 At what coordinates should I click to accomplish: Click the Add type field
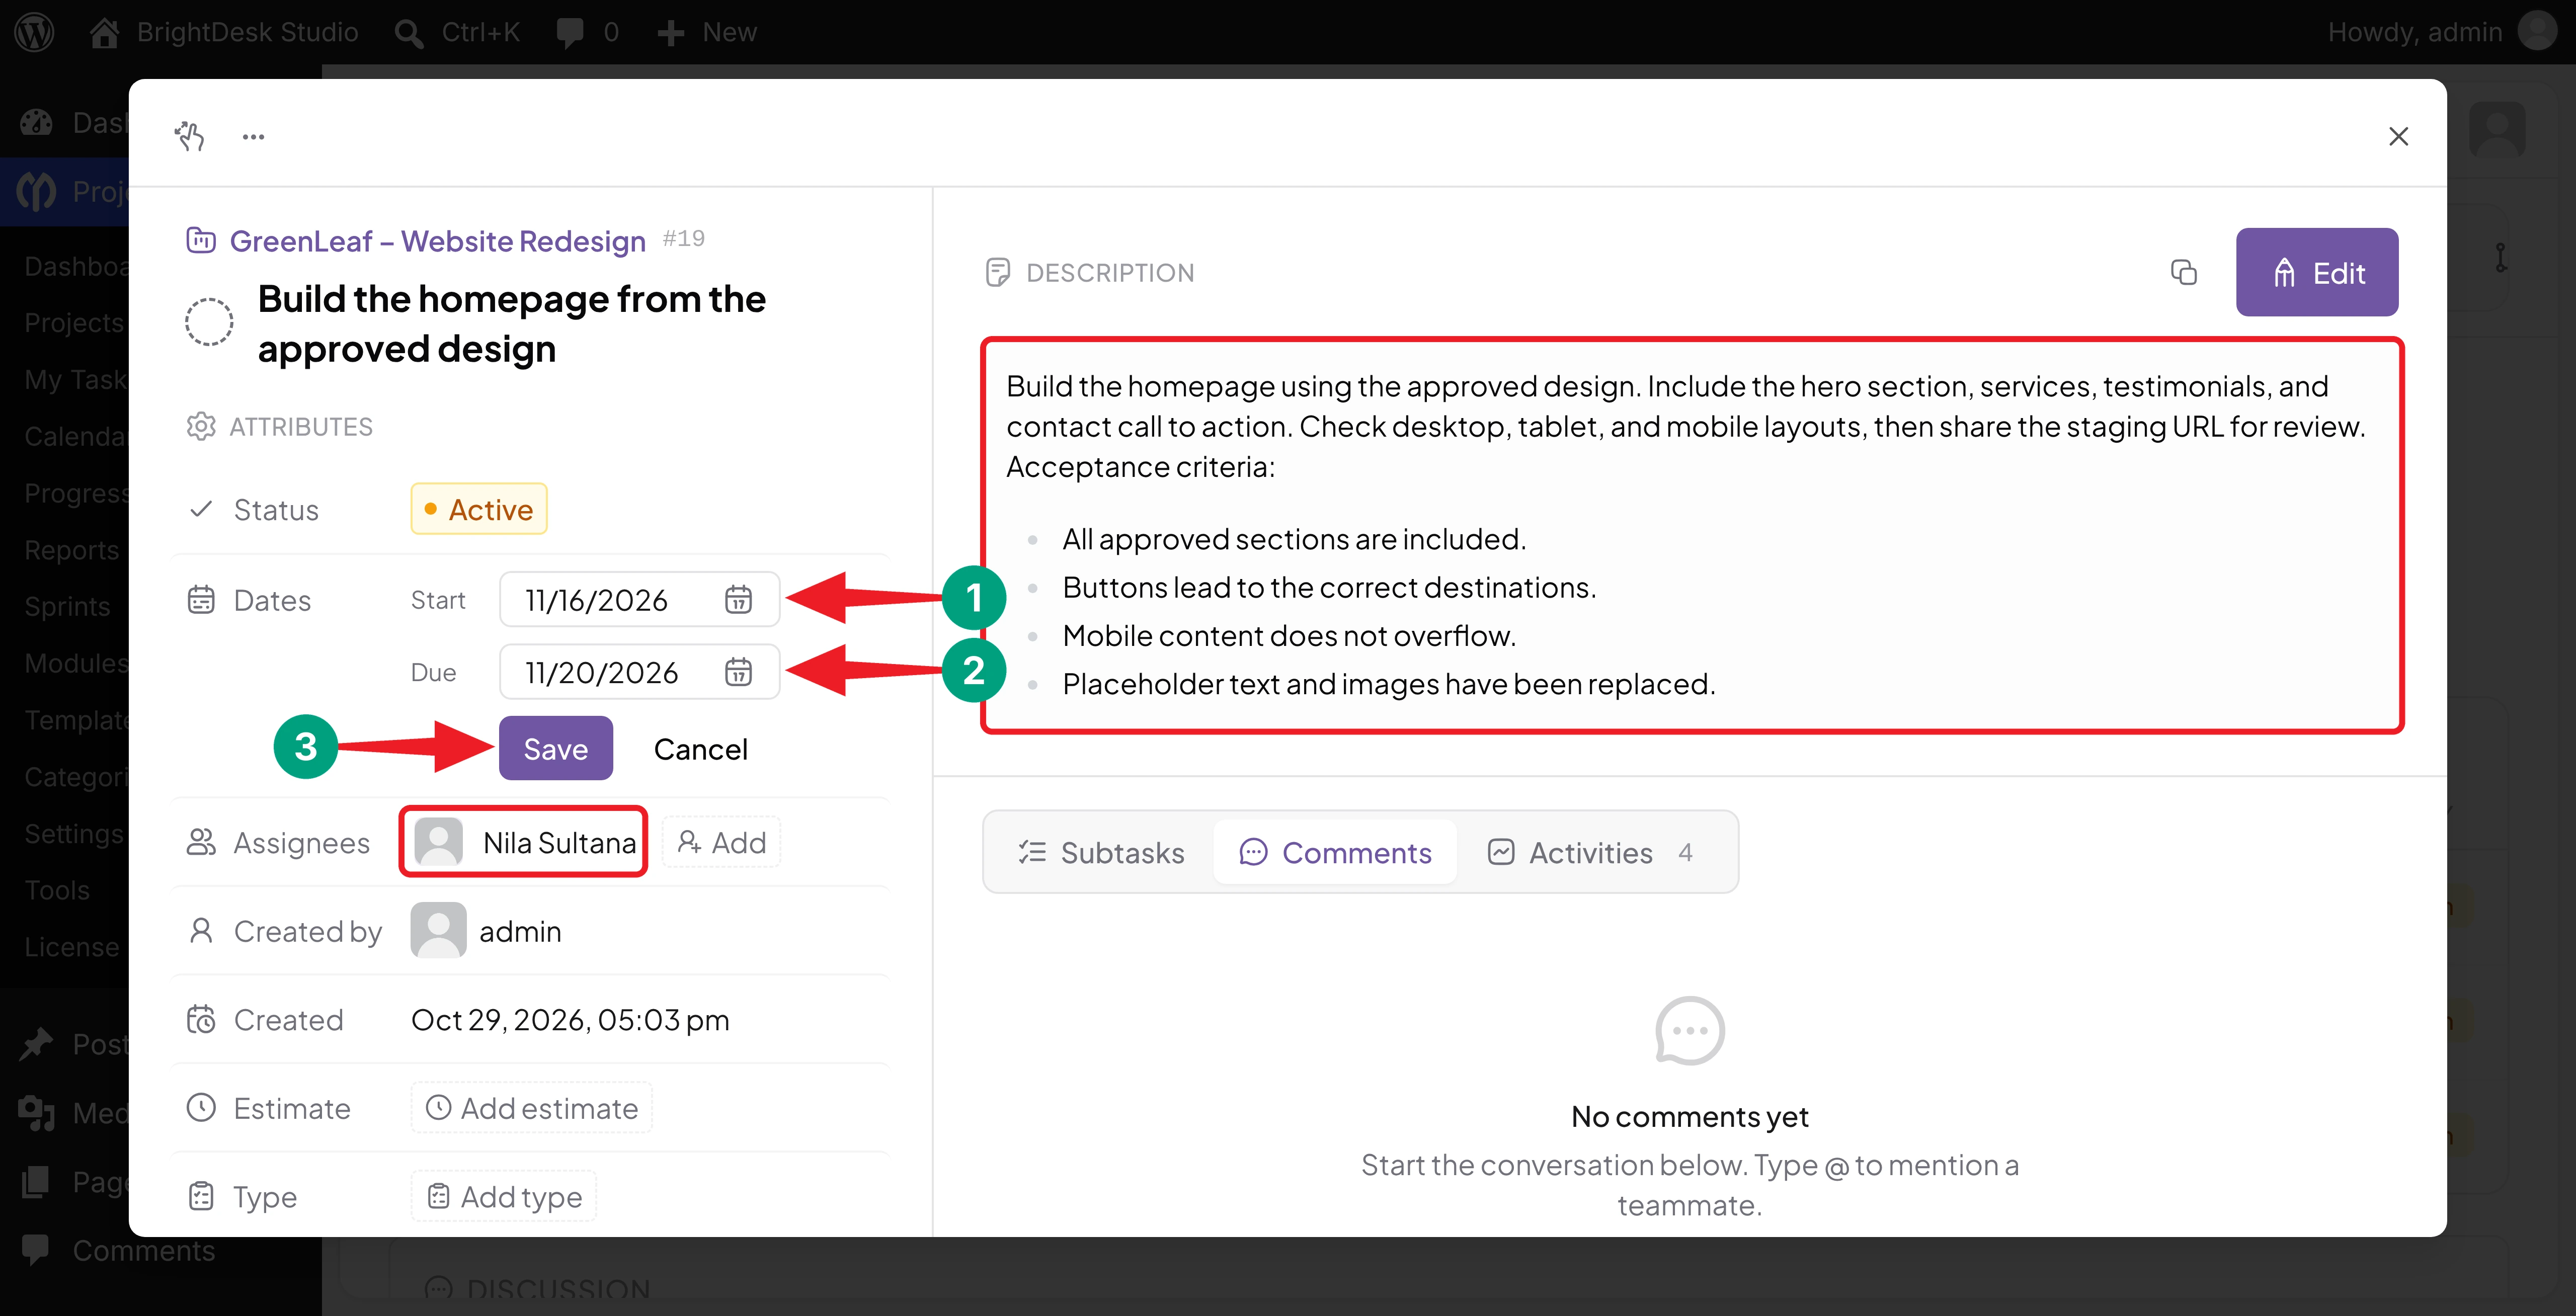[503, 1196]
